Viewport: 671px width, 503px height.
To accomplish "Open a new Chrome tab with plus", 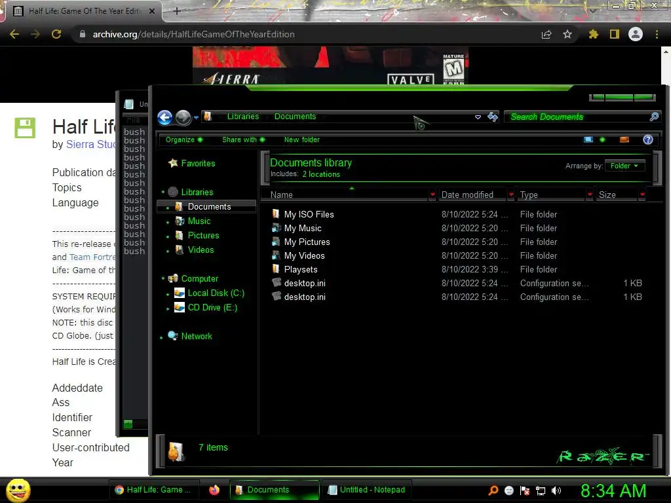I will tap(177, 11).
